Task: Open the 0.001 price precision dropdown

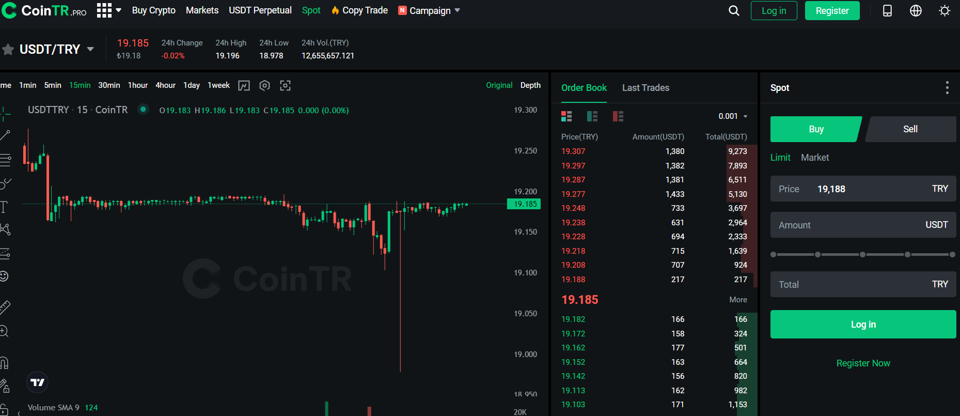Action: coord(733,116)
